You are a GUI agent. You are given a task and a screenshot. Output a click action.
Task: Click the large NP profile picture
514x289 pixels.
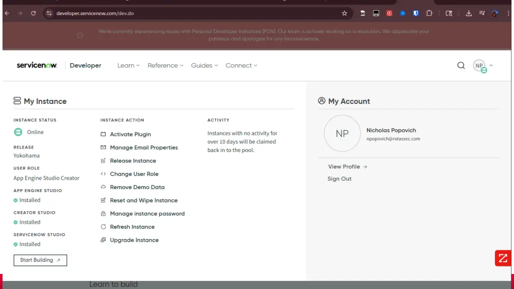[x=342, y=133]
